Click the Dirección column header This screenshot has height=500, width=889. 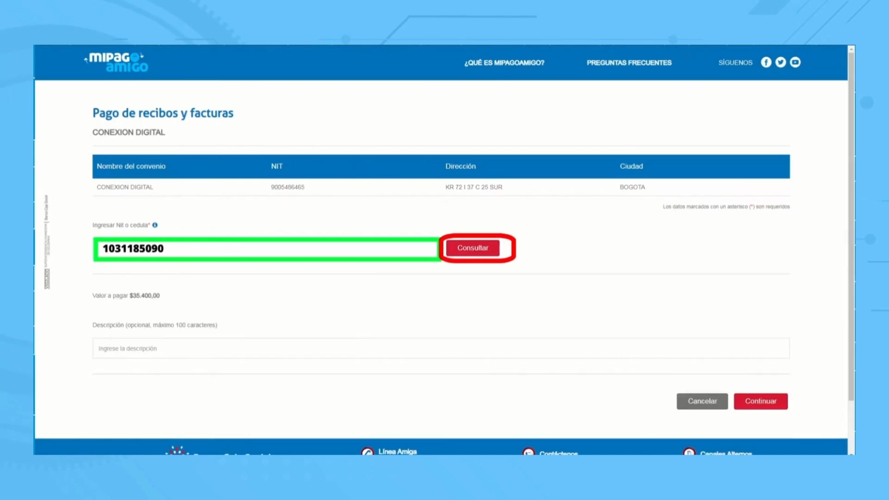(x=460, y=166)
